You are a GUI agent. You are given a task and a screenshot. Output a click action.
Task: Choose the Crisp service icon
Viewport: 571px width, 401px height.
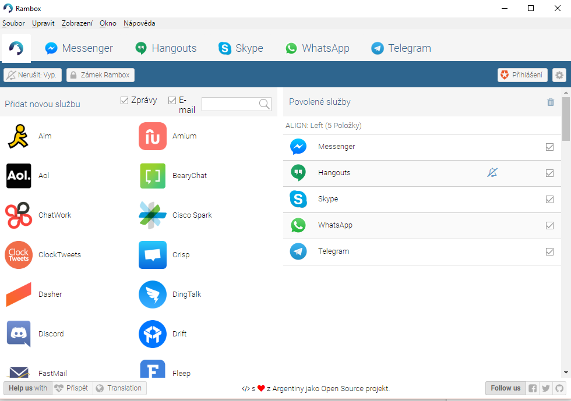pyautogui.click(x=153, y=255)
